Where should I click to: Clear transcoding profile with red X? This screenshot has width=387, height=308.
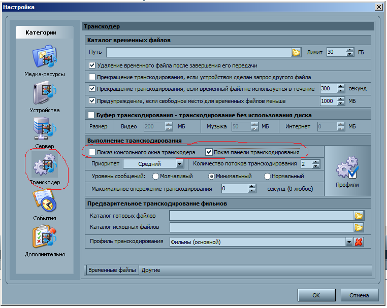(x=359, y=242)
